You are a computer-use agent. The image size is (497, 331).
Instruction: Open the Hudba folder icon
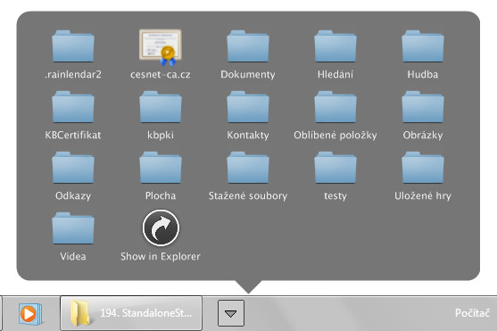click(x=423, y=46)
